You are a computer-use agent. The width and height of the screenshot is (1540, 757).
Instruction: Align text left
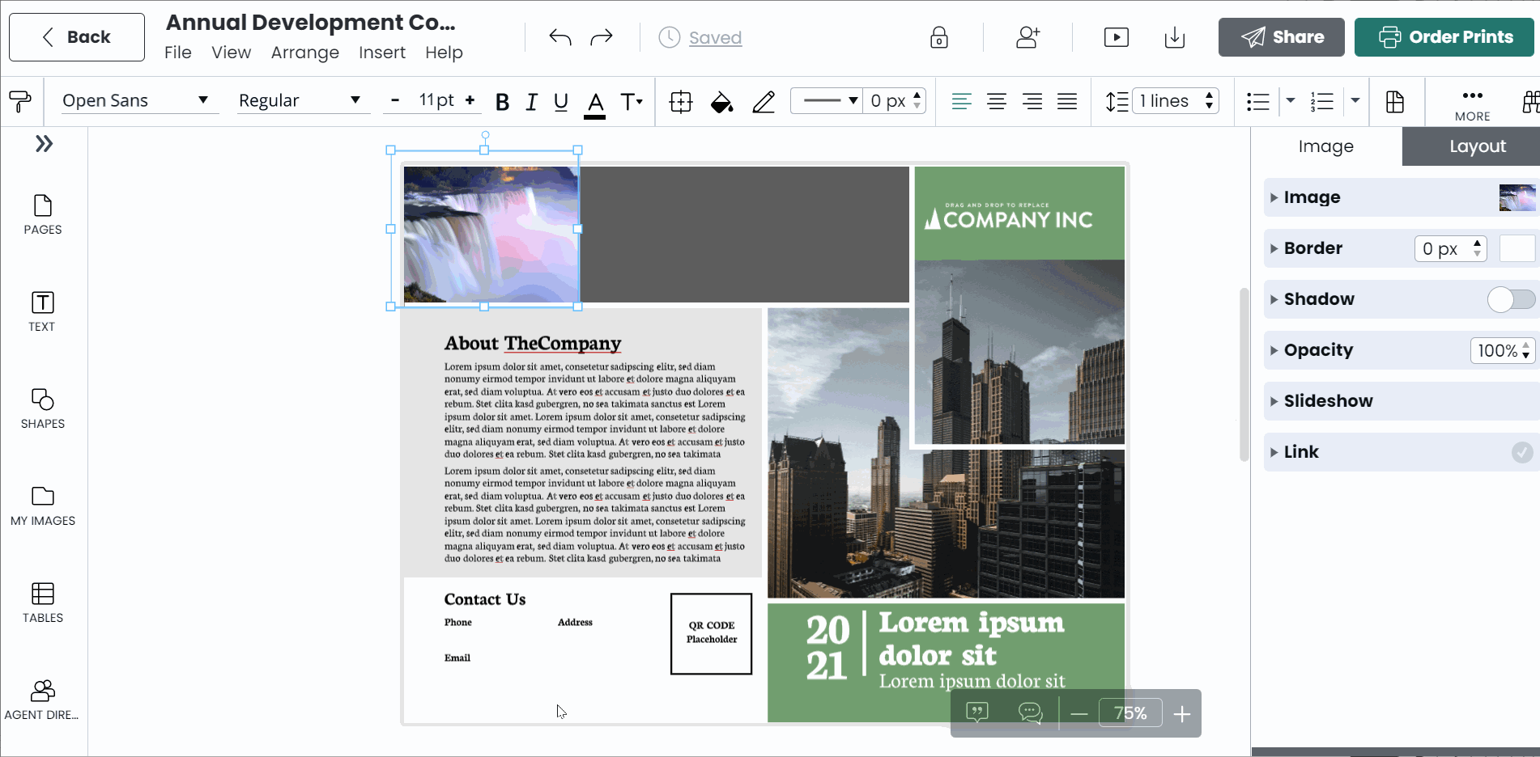pos(961,101)
